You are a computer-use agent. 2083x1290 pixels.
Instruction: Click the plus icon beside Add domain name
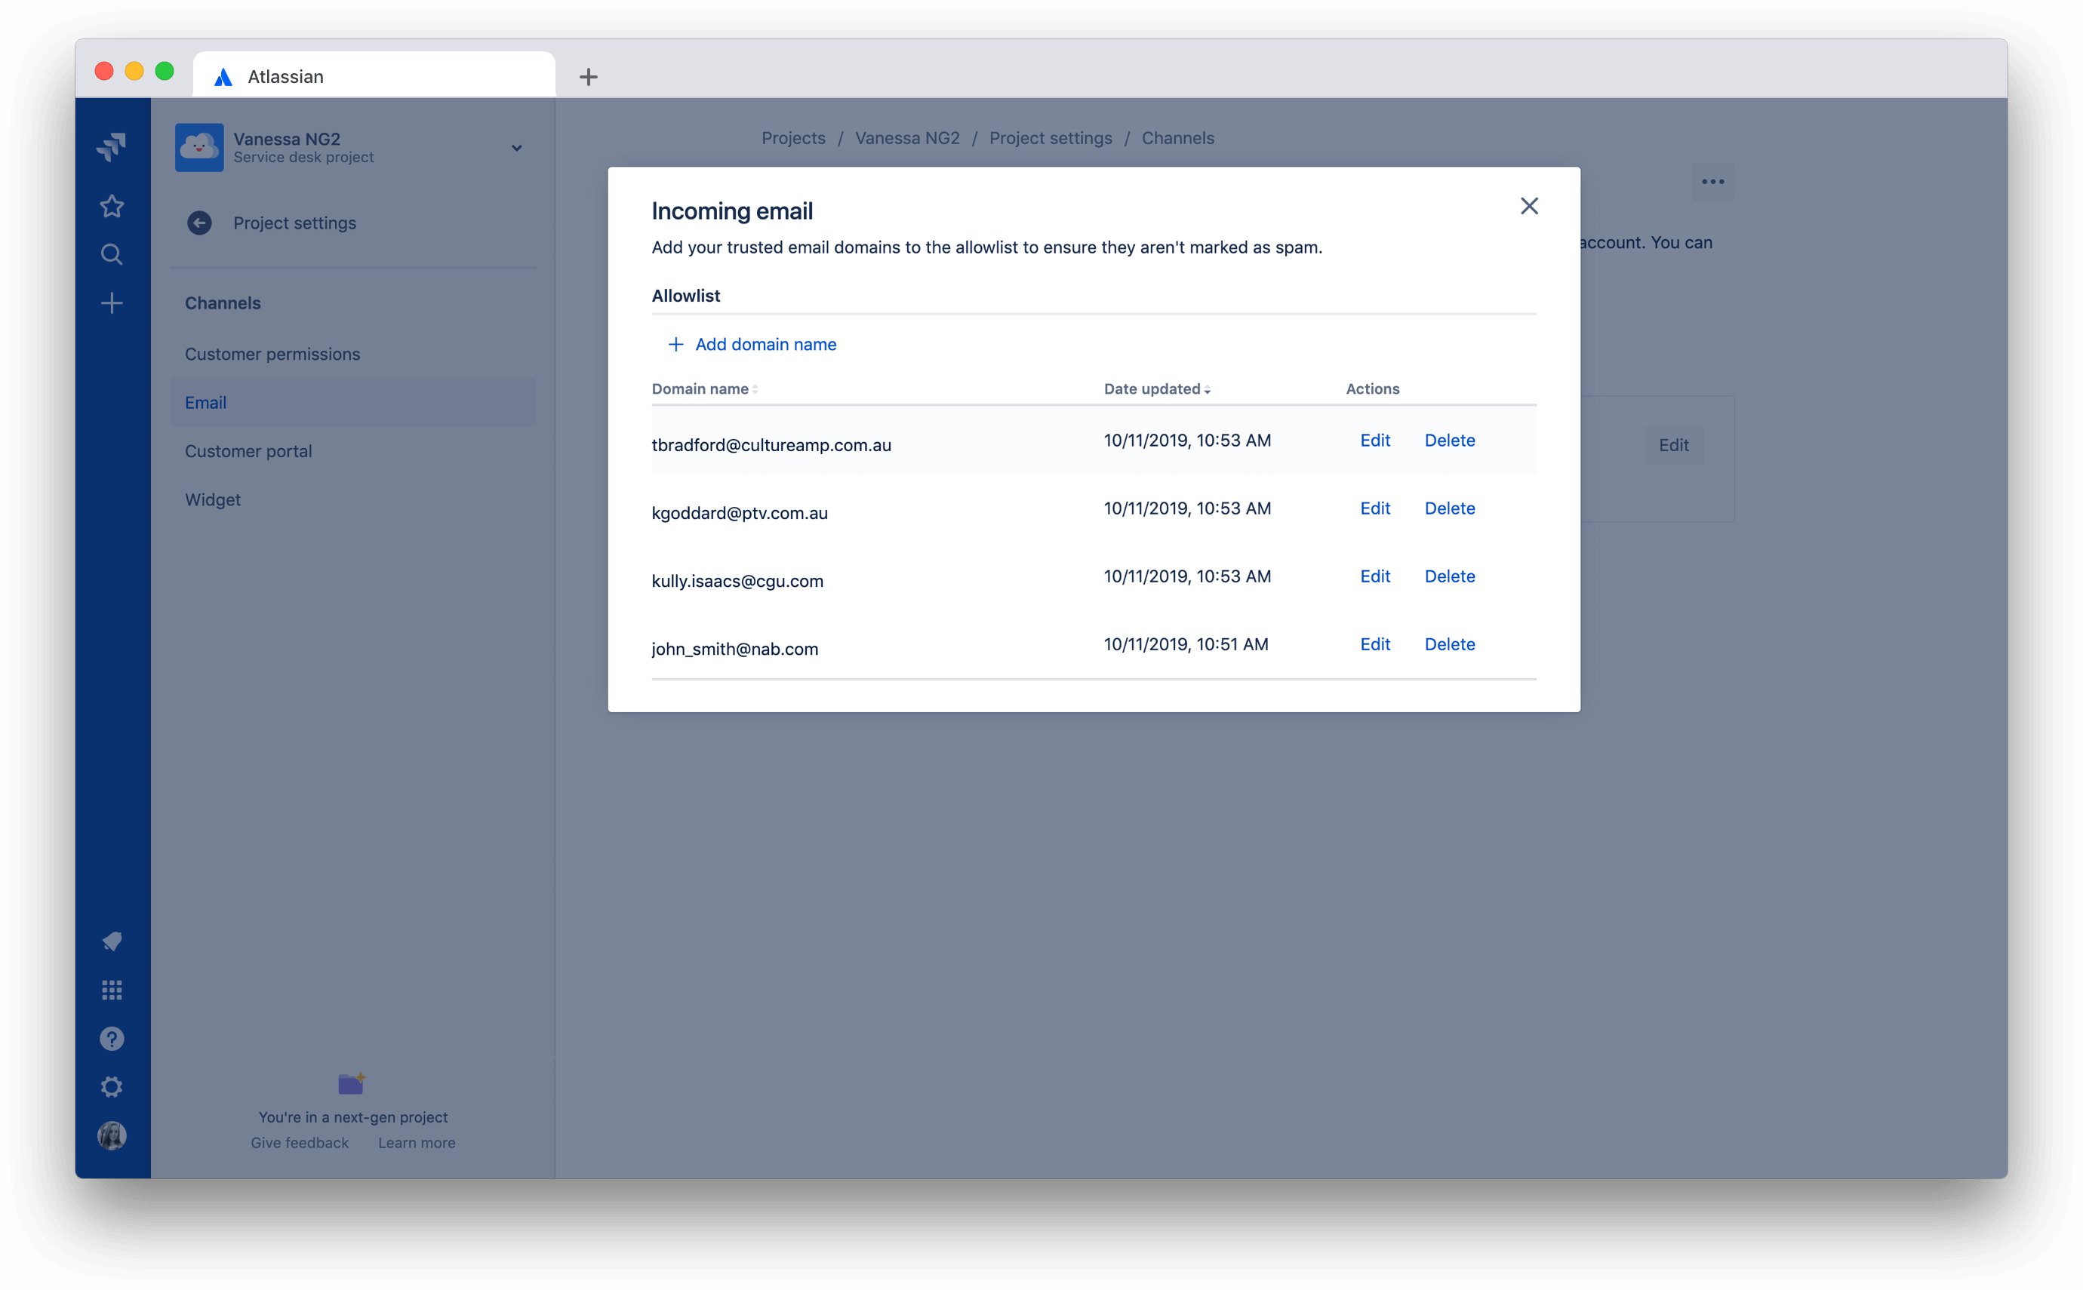(676, 344)
